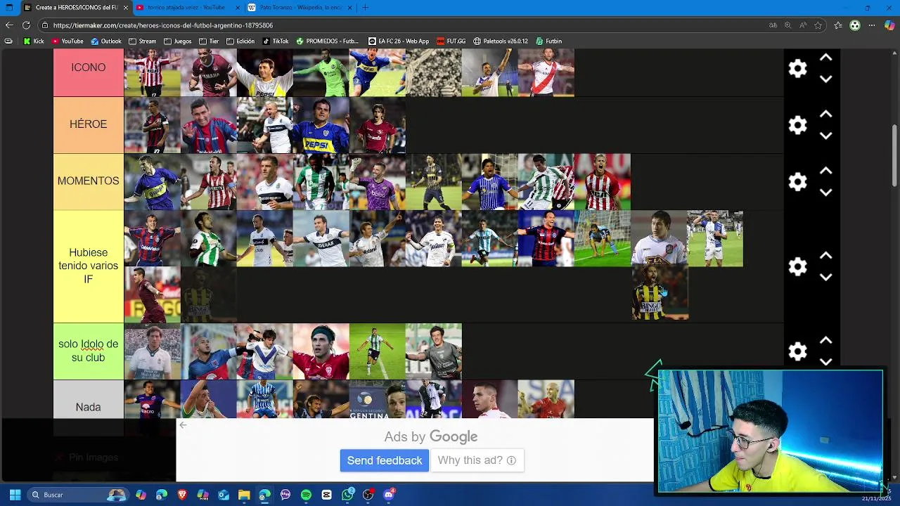Open Tier bookmarks folder

point(209,41)
